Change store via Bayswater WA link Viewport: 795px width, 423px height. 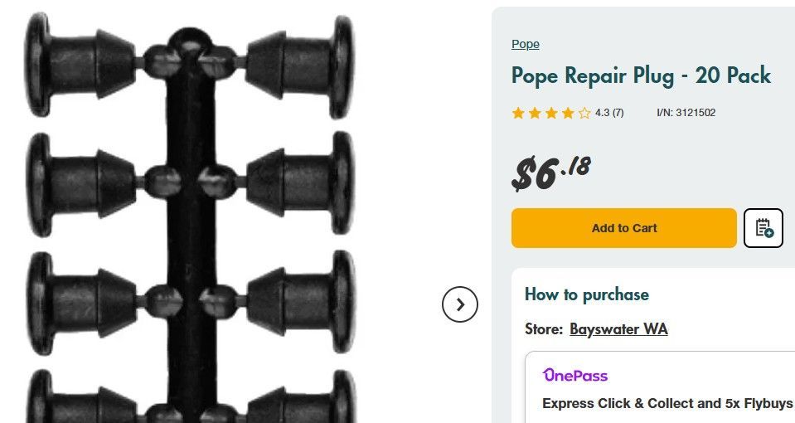pos(618,329)
